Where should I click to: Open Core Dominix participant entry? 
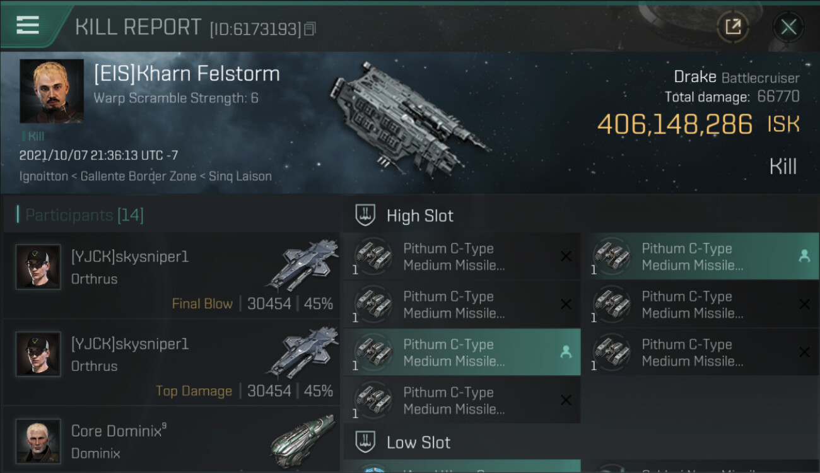[x=170, y=441]
